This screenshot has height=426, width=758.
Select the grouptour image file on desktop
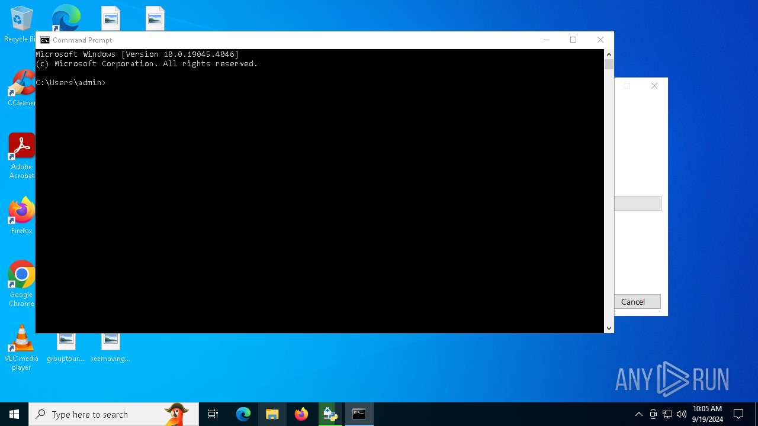pyautogui.click(x=66, y=348)
